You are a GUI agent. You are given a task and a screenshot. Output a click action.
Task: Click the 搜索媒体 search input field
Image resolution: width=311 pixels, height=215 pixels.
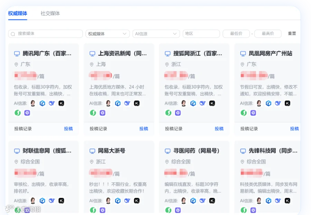coord(45,34)
